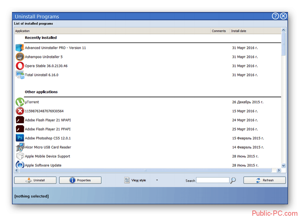Open help with the question mark icon
Screen dimensions: 300x218
[x=275, y=16]
